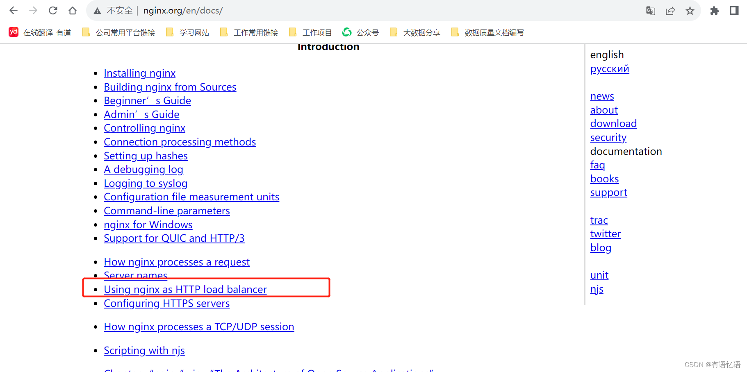
Task: Open the browser home page
Action: click(x=73, y=11)
